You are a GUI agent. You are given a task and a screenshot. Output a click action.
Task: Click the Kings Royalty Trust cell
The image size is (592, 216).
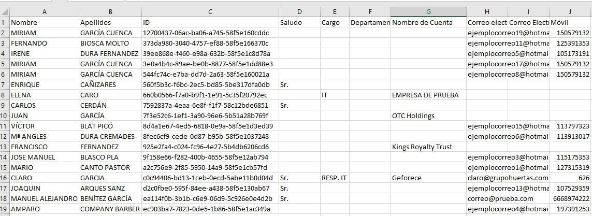[x=428, y=147]
